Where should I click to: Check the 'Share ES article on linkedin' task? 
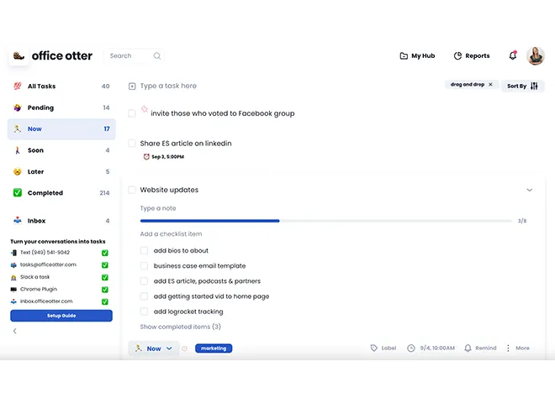[132, 144]
